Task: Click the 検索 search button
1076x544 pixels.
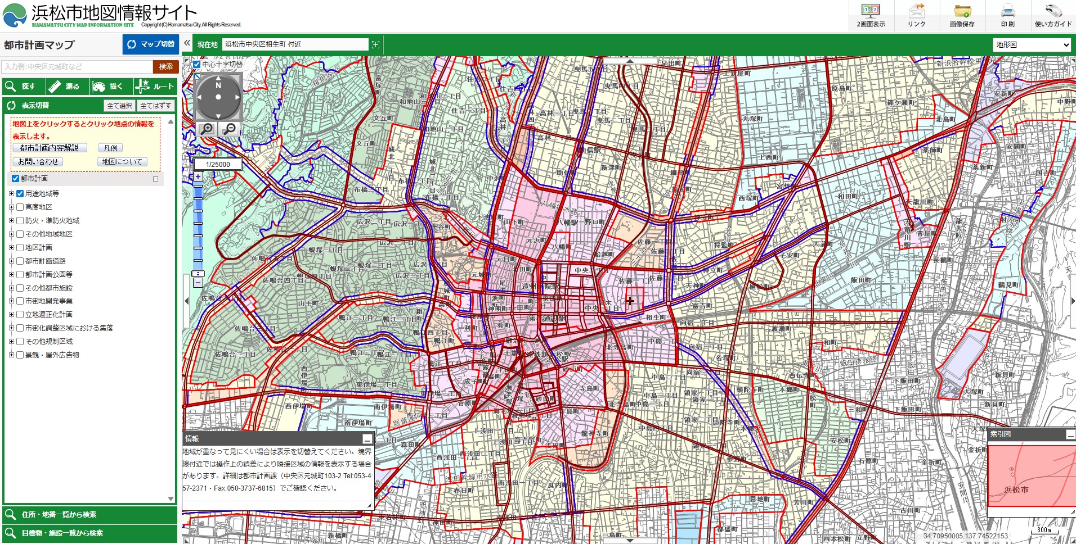Action: click(165, 66)
